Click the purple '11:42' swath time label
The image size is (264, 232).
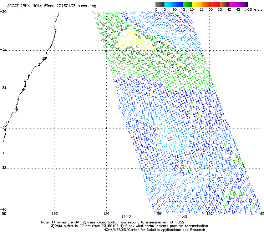point(183,217)
